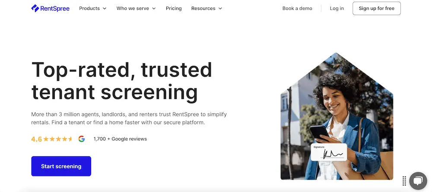Expand the Products menu
The width and height of the screenshot is (432, 192).
point(92,8)
